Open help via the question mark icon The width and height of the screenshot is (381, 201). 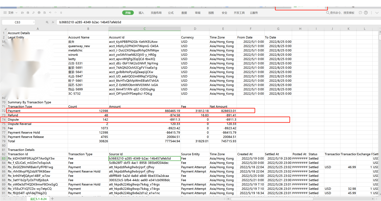366,13
